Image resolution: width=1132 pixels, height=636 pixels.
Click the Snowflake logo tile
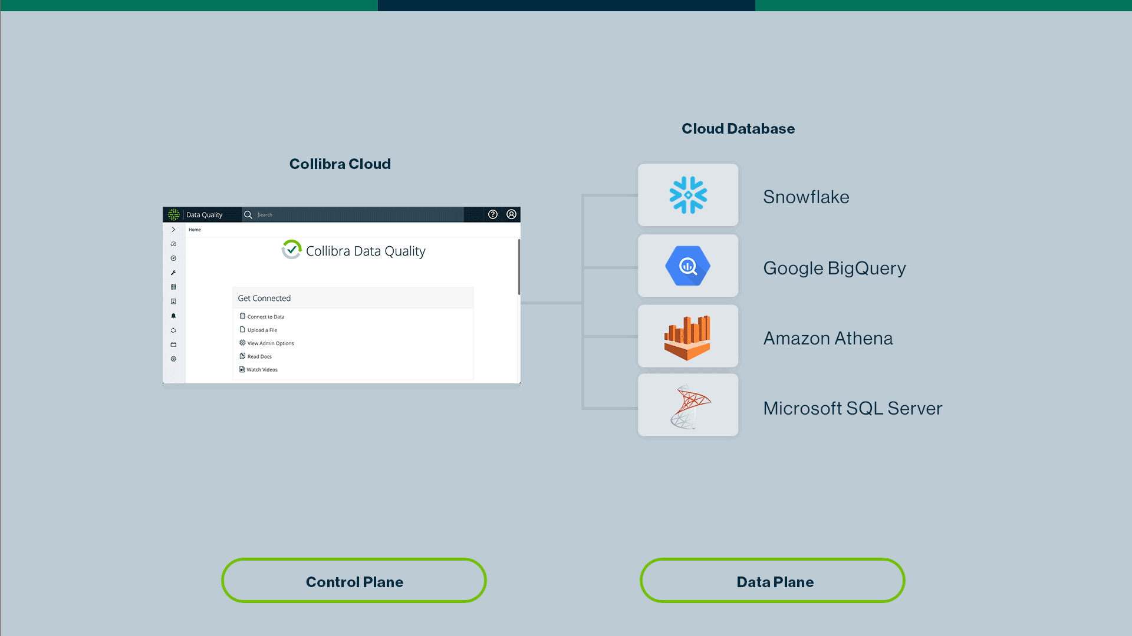[x=688, y=195]
